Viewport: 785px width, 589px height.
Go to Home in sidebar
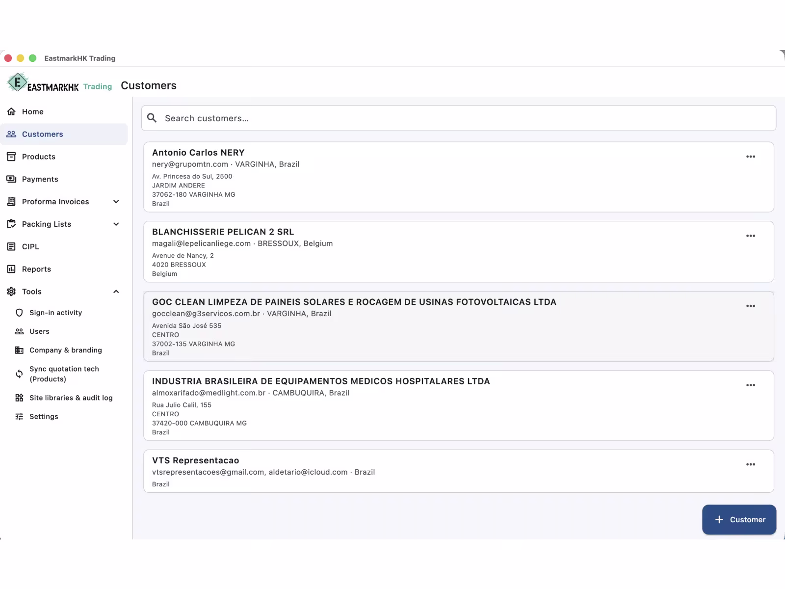tap(64, 111)
